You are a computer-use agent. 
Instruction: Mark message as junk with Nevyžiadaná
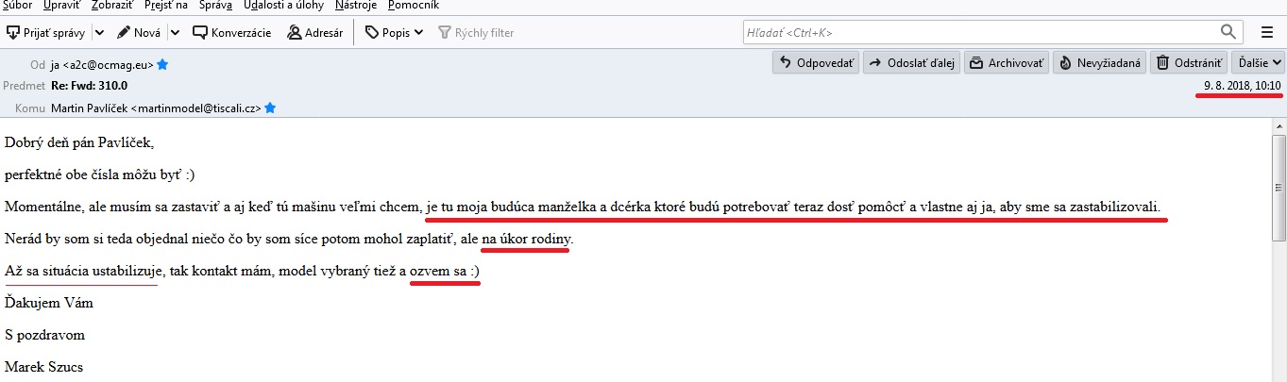pyautogui.click(x=1099, y=63)
